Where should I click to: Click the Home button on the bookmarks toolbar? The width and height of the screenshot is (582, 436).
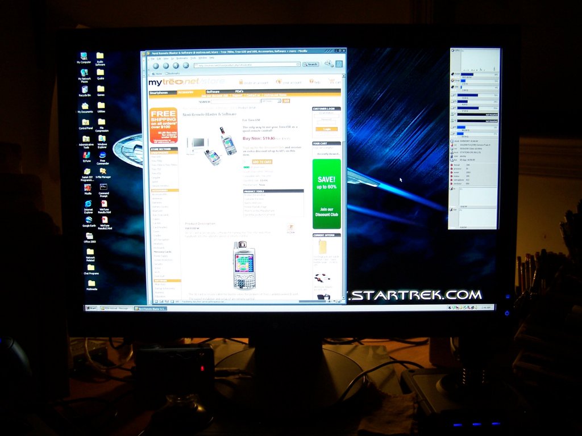[x=157, y=74]
